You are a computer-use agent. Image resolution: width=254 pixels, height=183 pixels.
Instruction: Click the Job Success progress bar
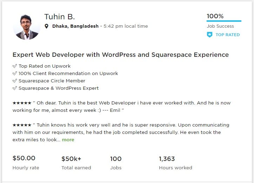(224, 21)
